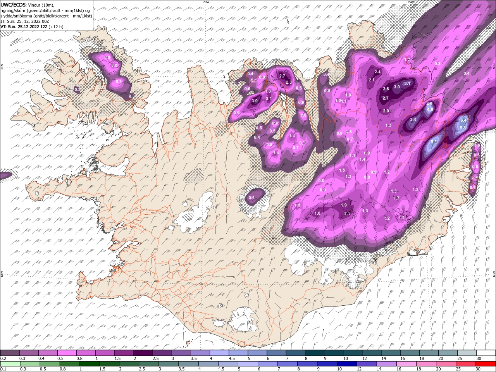This screenshot has width=496, height=372.
Task: Click upper legend swatch between 7 and 8
Action: tap(295, 353)
